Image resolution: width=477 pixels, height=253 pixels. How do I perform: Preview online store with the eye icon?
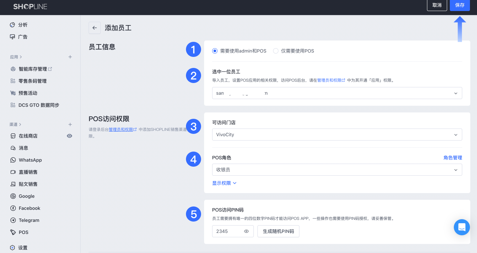[69, 136]
